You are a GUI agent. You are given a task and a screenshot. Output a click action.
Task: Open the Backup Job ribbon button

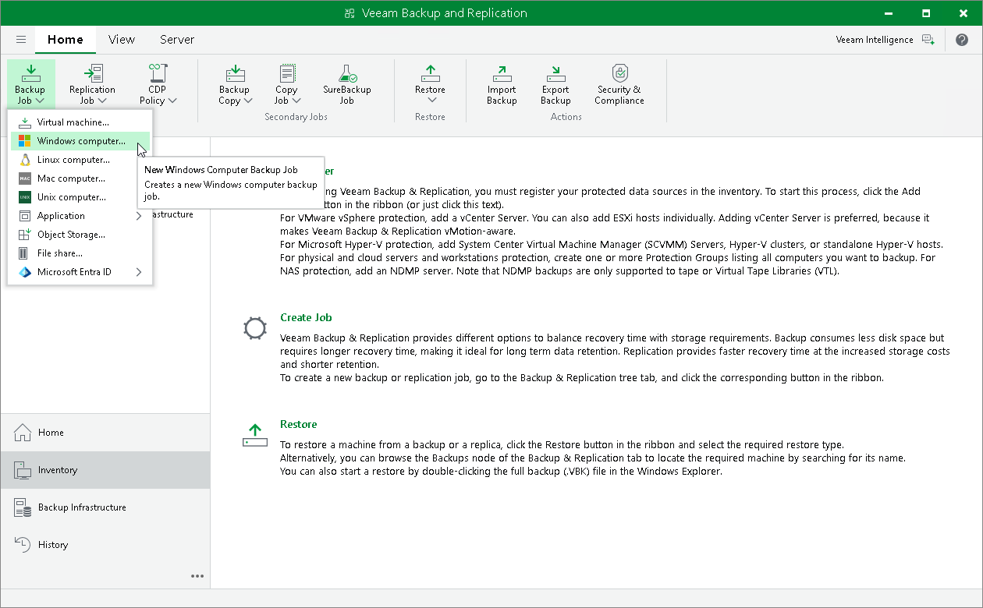[x=30, y=84]
